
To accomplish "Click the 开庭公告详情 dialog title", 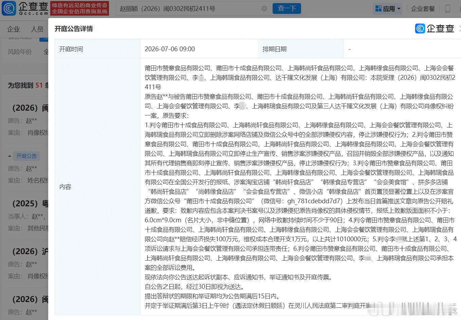I will [x=74, y=29].
